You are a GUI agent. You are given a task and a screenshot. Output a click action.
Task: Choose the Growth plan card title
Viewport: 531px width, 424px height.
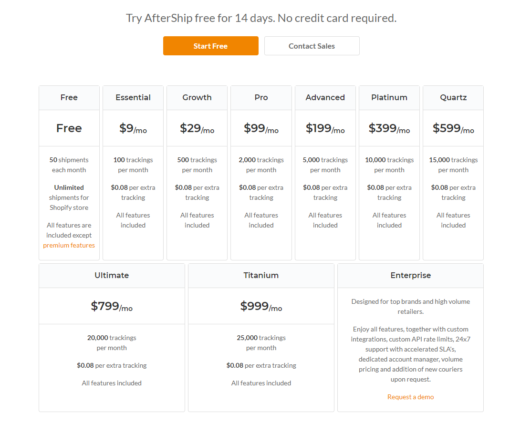197,97
